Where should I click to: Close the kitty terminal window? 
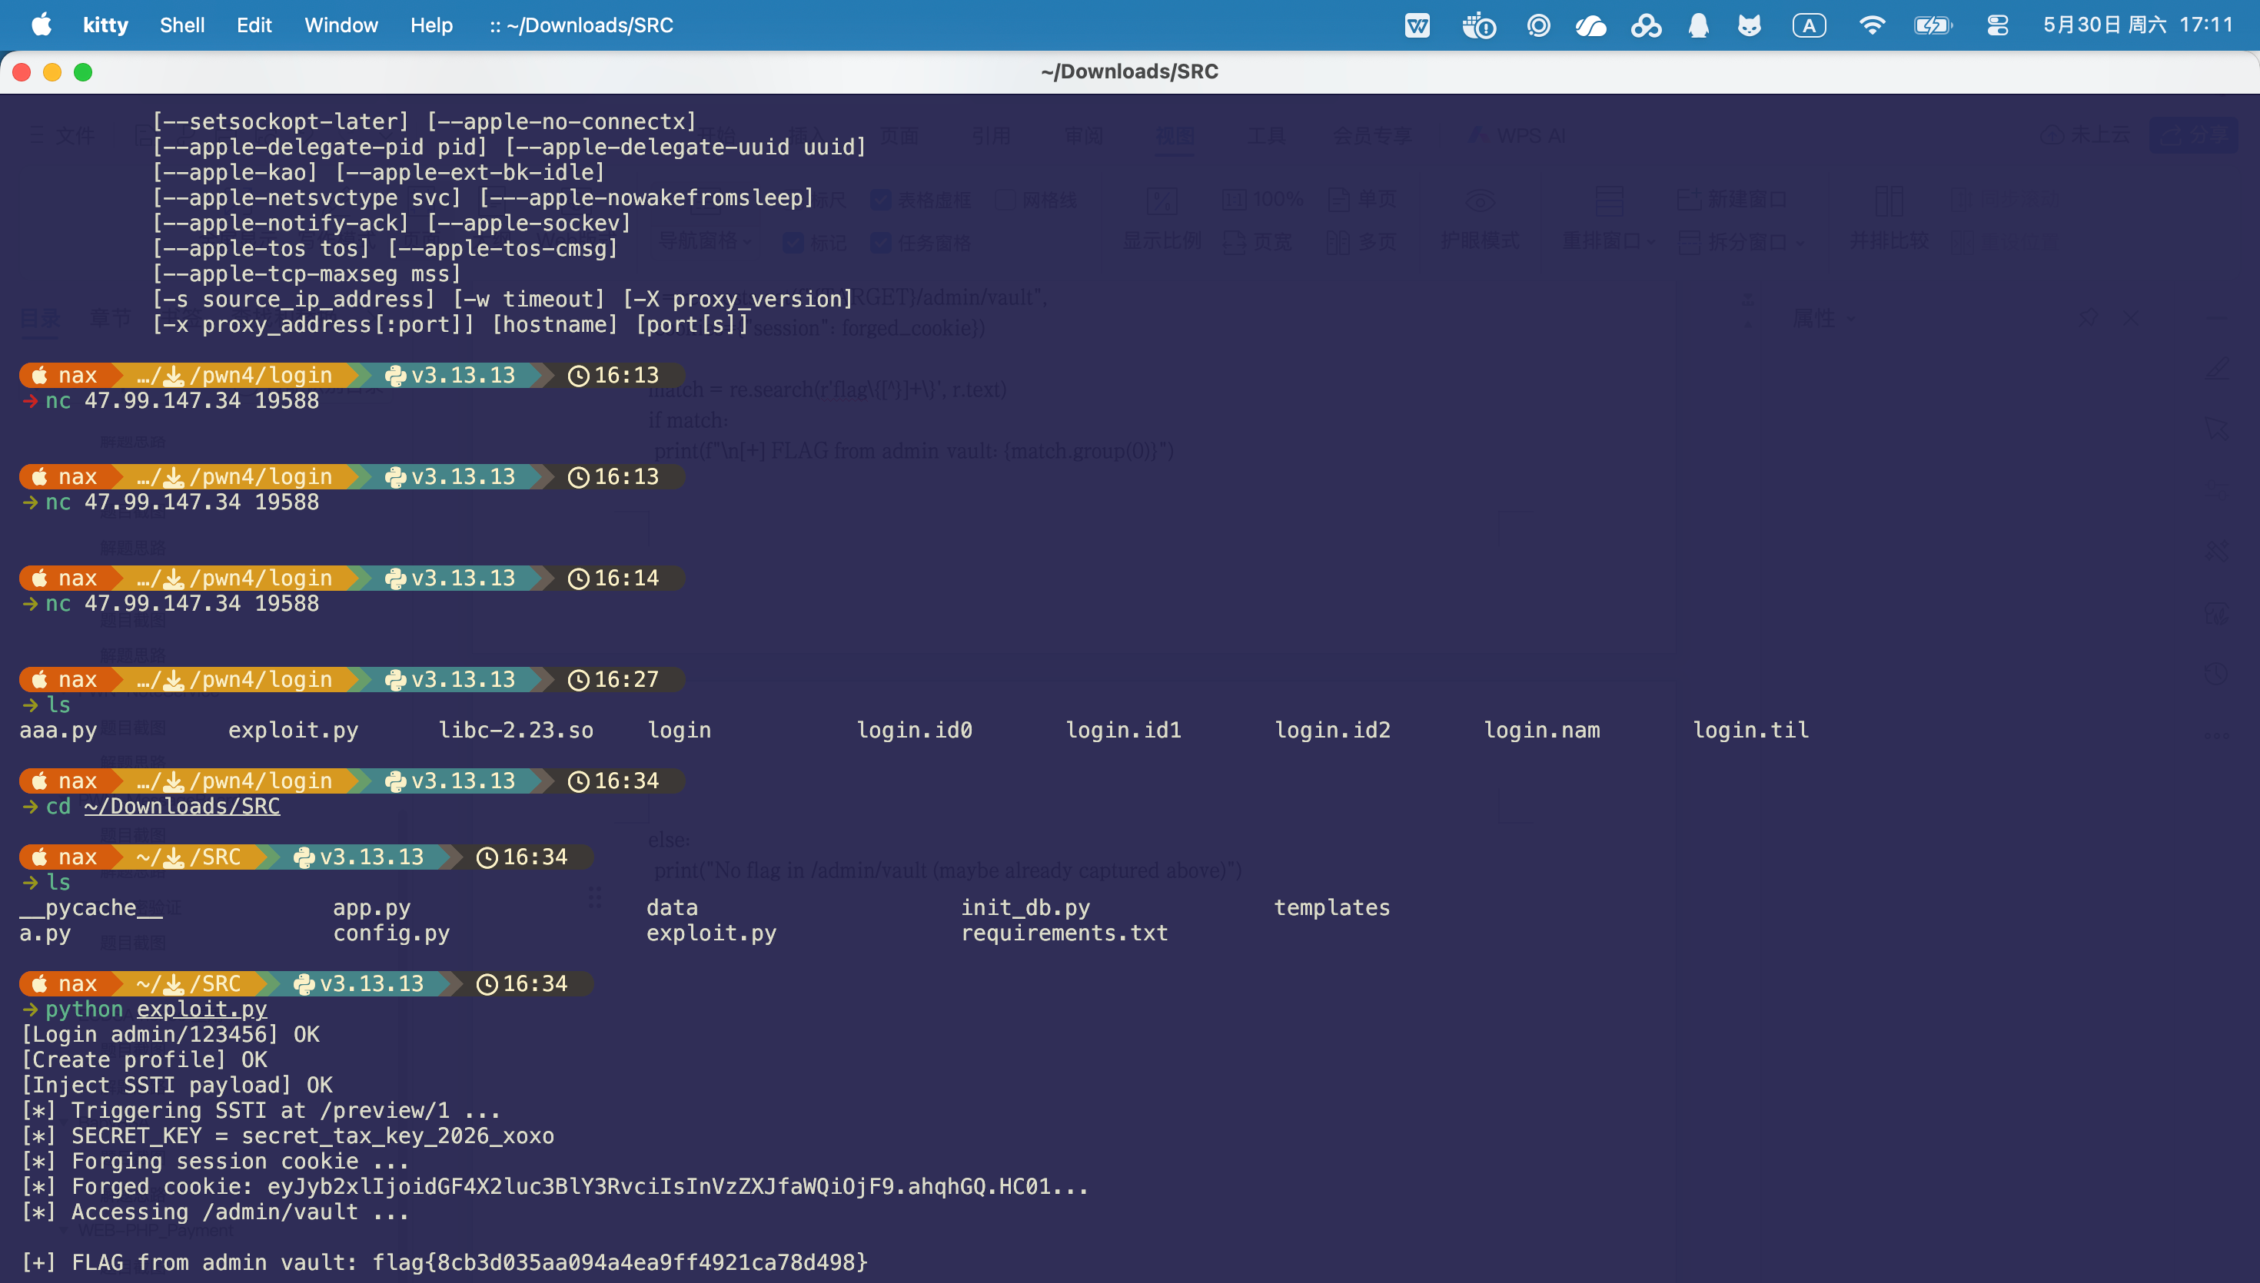click(22, 72)
